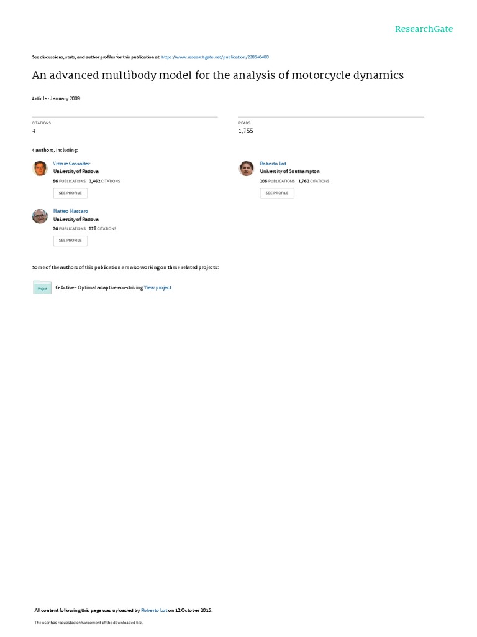
Task: Open the View project link
Action: point(158,287)
